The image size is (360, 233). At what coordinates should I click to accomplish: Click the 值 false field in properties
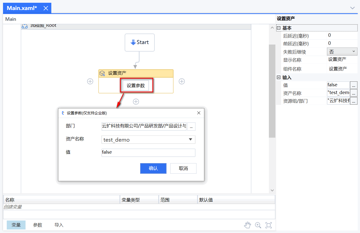point(338,85)
